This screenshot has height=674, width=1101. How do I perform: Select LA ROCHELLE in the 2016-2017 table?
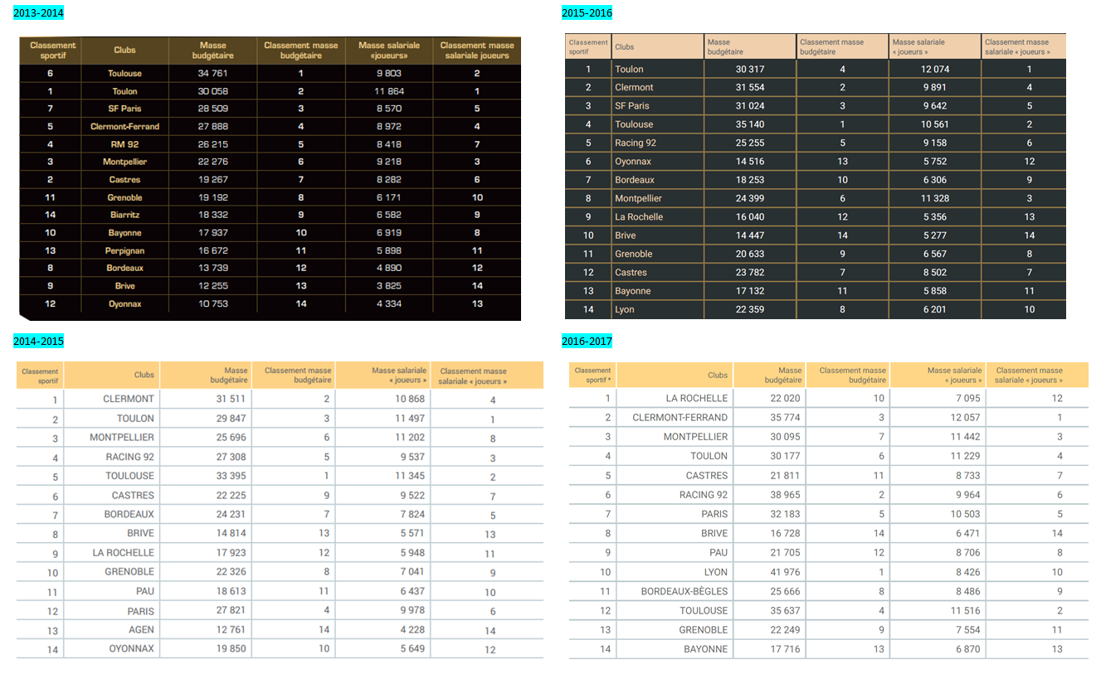pyautogui.click(x=697, y=398)
